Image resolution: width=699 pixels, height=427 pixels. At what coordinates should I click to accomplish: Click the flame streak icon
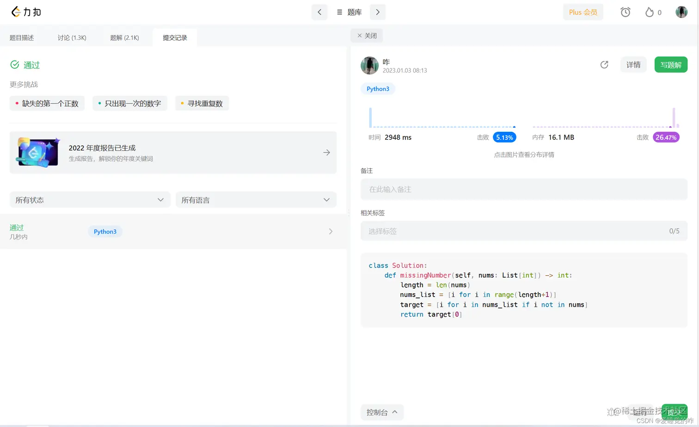point(650,12)
